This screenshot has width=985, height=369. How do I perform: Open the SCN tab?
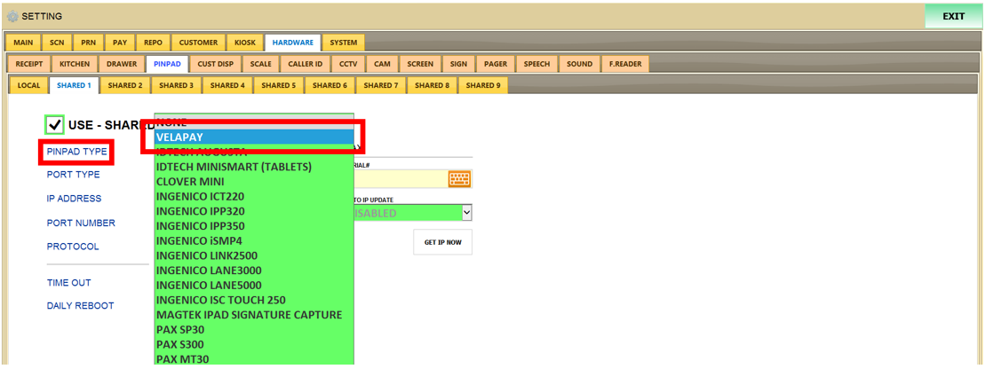pos(57,43)
